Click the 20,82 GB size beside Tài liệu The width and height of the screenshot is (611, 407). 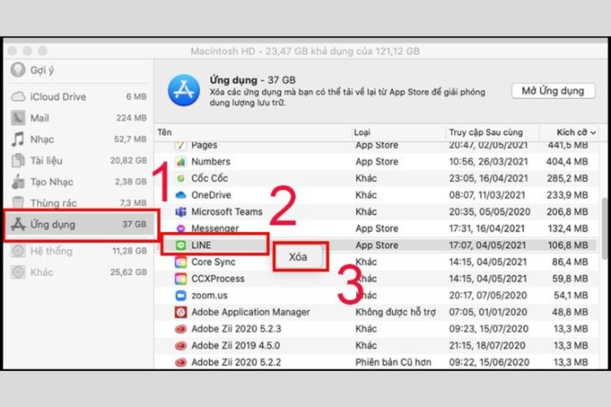click(128, 160)
